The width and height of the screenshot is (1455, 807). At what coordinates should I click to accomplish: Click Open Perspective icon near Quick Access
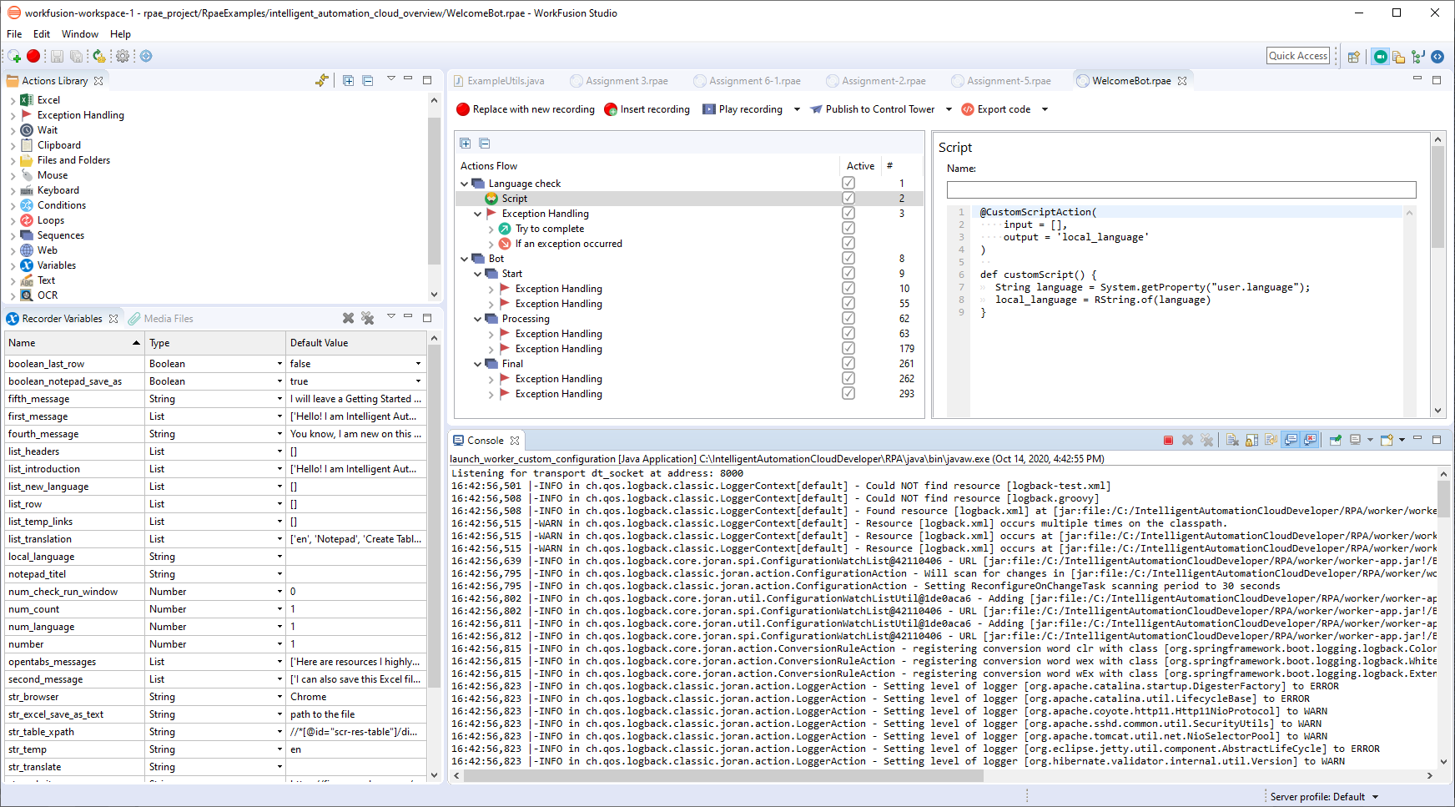tap(1353, 57)
